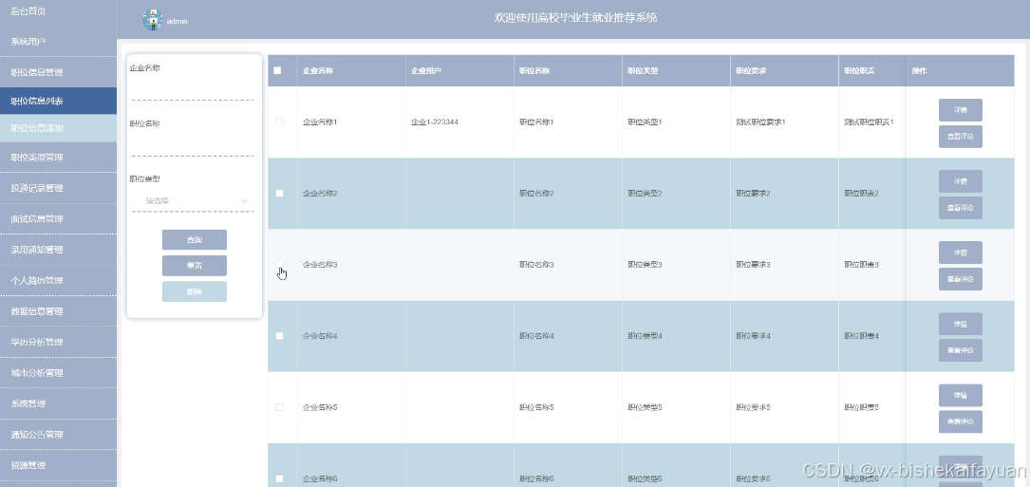Screen dimensions: 1030x487
Task: Select the 职位信息列表 submenu item
Action: click(59, 102)
